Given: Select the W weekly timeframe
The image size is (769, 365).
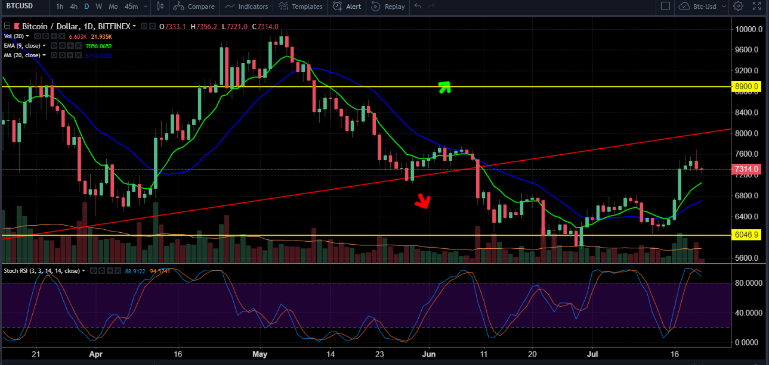Looking at the screenshot, I should (99, 7).
